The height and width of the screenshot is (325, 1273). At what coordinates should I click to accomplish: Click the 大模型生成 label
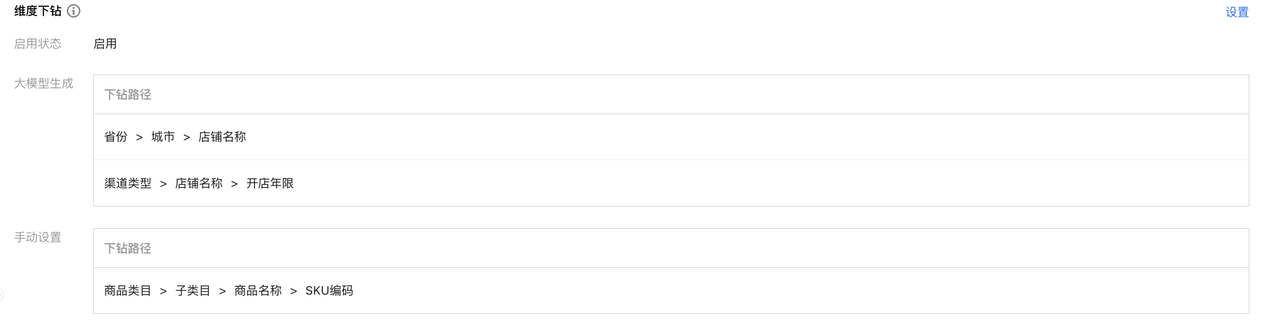[43, 84]
